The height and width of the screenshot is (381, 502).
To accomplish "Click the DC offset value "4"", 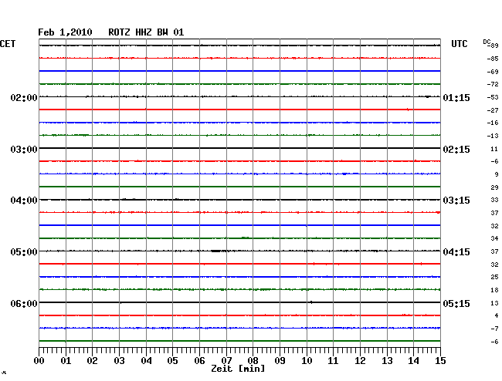I will 497,315.
